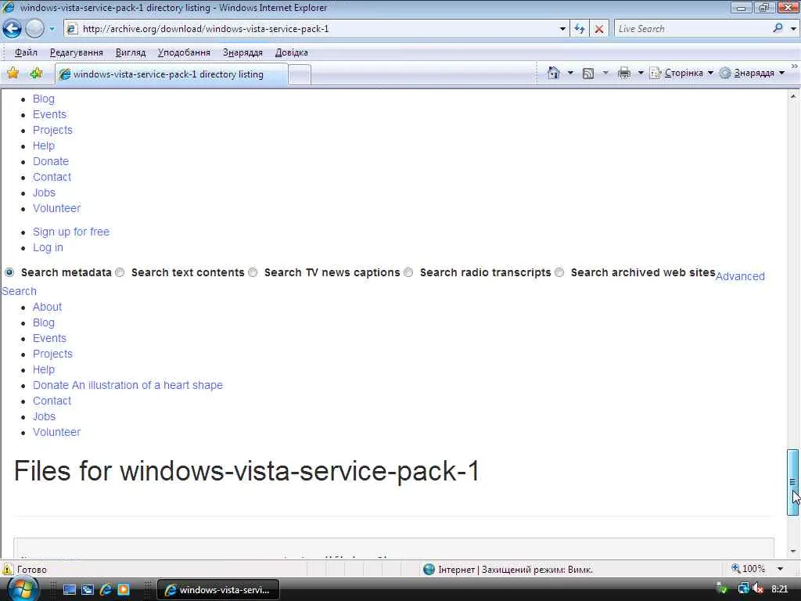Click Show Desktop quick launch icon
Image resolution: width=801 pixels, height=601 pixels.
70,590
